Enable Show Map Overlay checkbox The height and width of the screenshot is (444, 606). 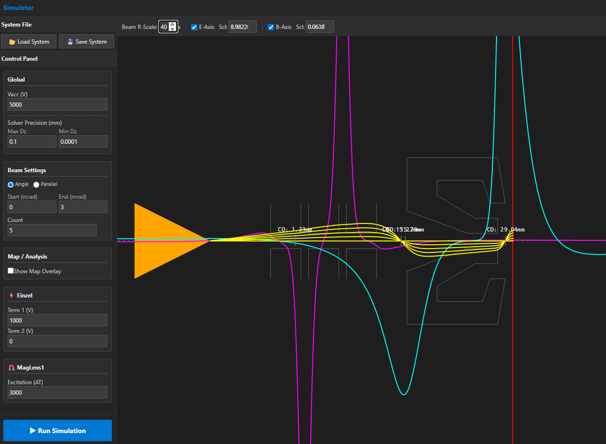pyautogui.click(x=10, y=271)
